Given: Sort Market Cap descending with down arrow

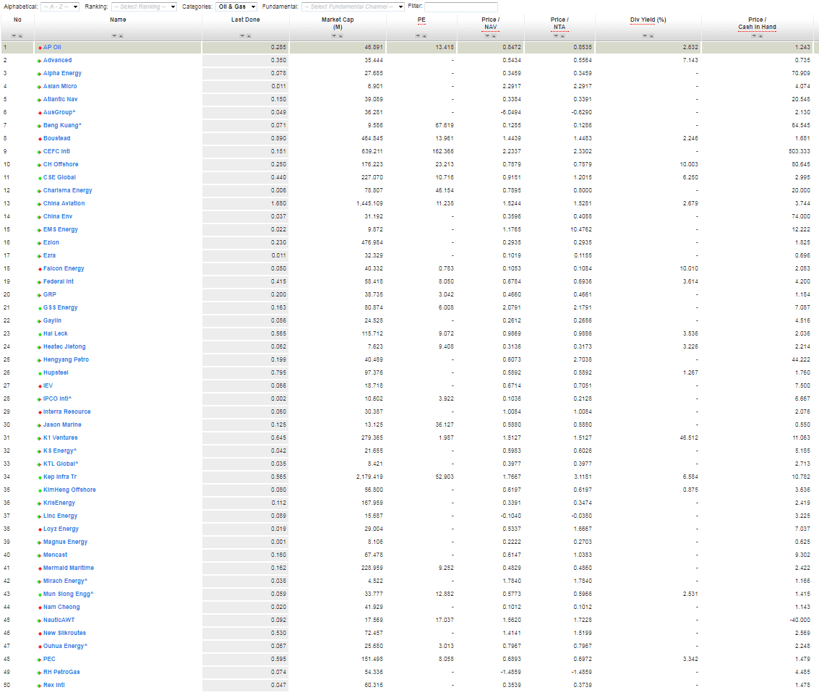Looking at the screenshot, I should [334, 36].
